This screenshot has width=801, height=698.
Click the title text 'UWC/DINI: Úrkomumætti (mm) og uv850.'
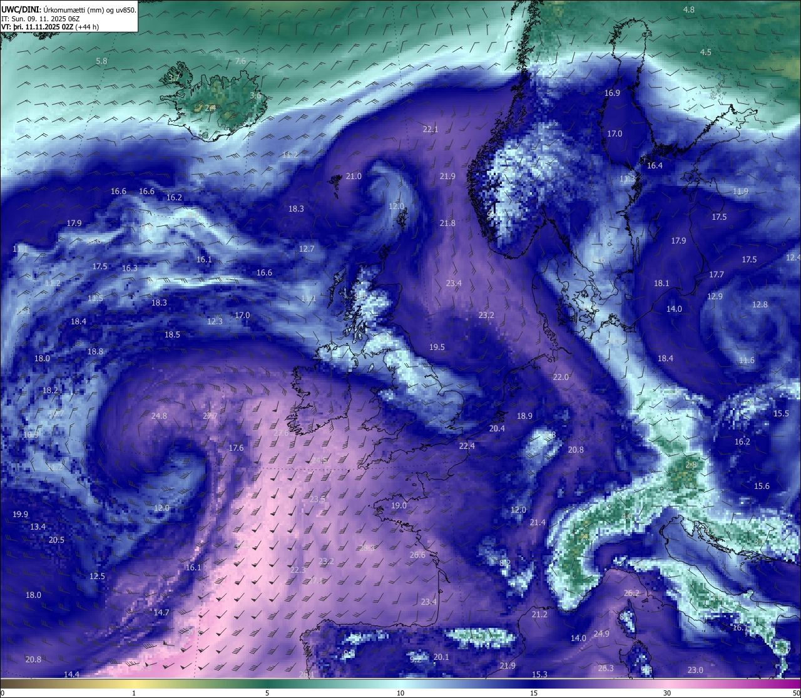pos(68,9)
